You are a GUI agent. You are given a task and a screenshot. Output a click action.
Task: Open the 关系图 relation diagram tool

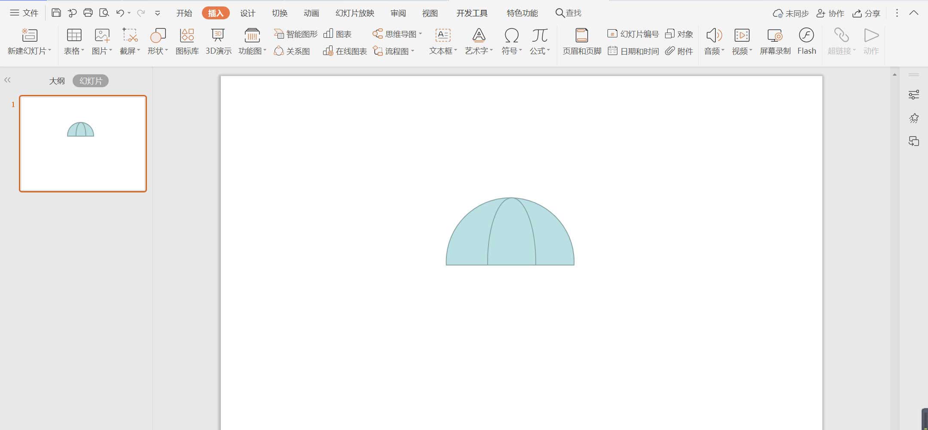click(292, 51)
